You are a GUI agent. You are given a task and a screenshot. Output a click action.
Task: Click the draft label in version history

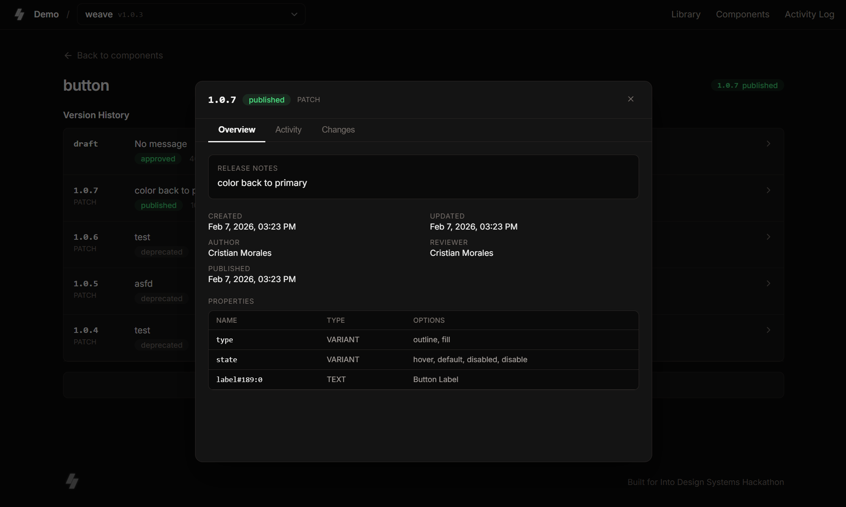(x=85, y=144)
